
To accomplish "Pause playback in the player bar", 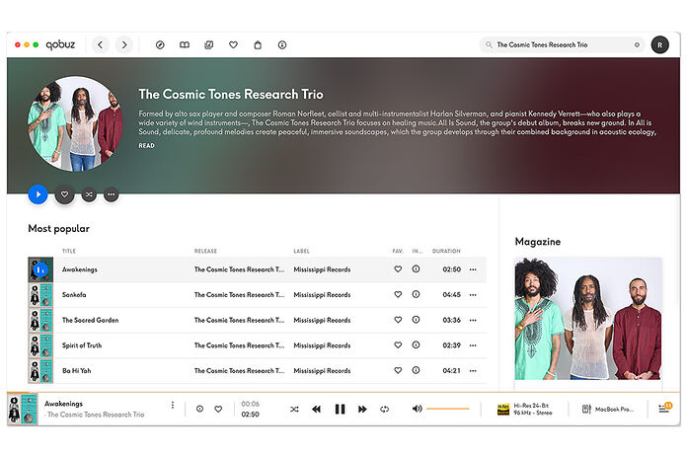I will 340,409.
